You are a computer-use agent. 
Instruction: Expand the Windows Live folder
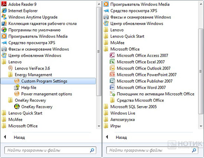(119, 113)
